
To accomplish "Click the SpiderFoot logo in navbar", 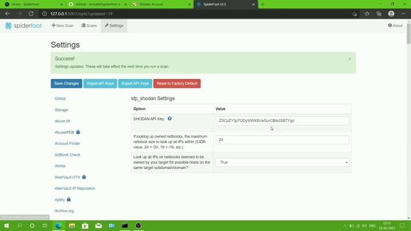I will tap(23, 26).
